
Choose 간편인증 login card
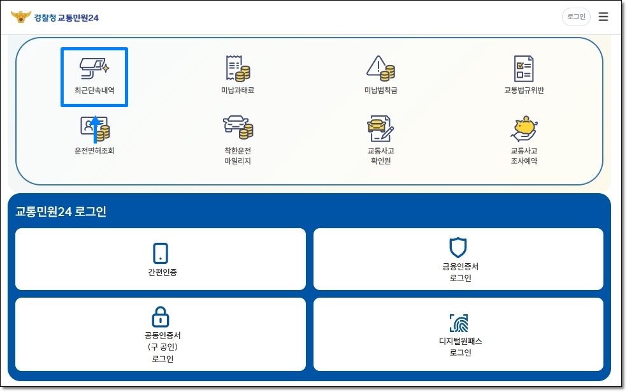coord(161,259)
